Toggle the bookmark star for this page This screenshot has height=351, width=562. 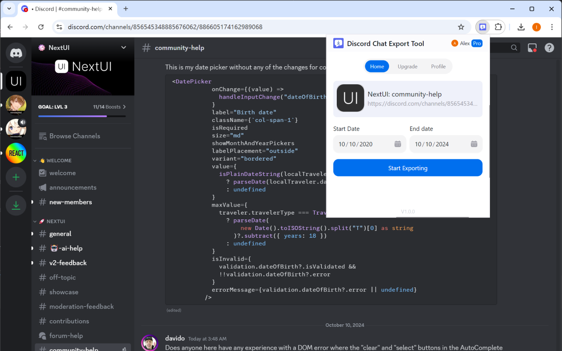click(x=461, y=27)
